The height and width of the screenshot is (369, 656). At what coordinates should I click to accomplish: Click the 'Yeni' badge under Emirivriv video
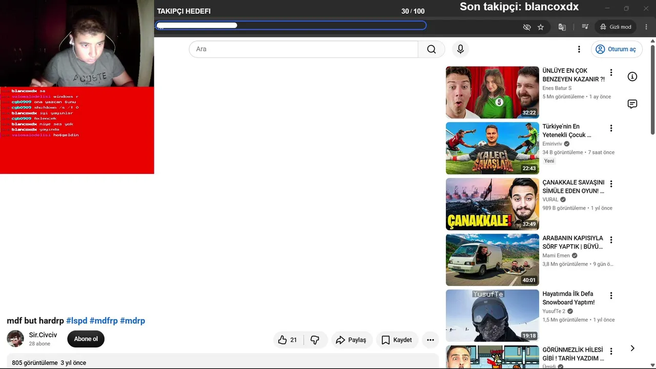(x=549, y=161)
